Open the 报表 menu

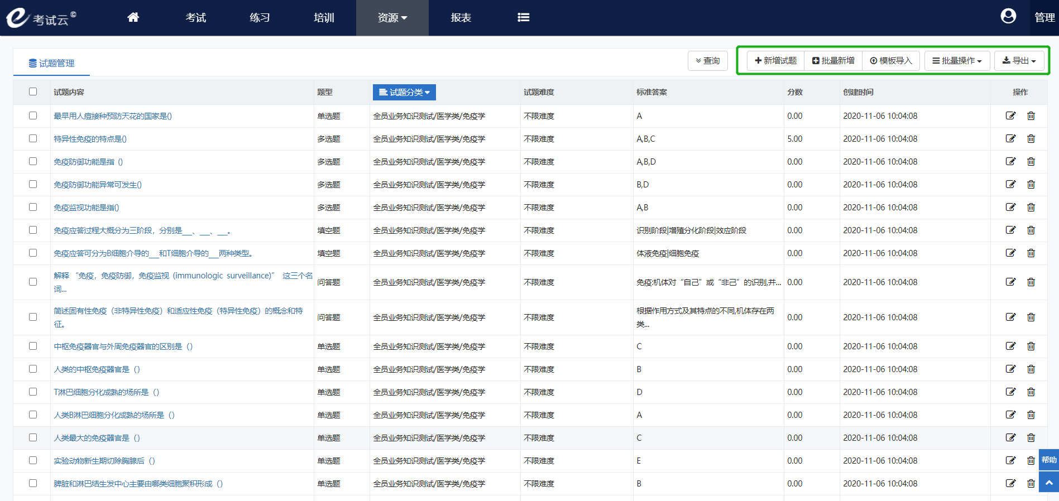[461, 18]
